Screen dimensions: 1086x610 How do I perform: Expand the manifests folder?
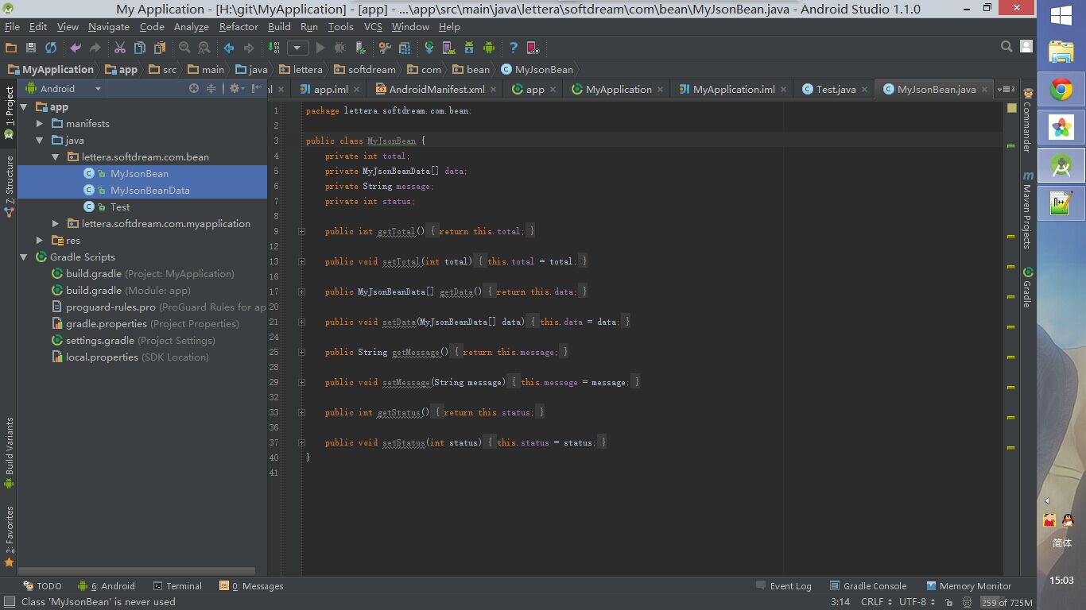click(40, 123)
